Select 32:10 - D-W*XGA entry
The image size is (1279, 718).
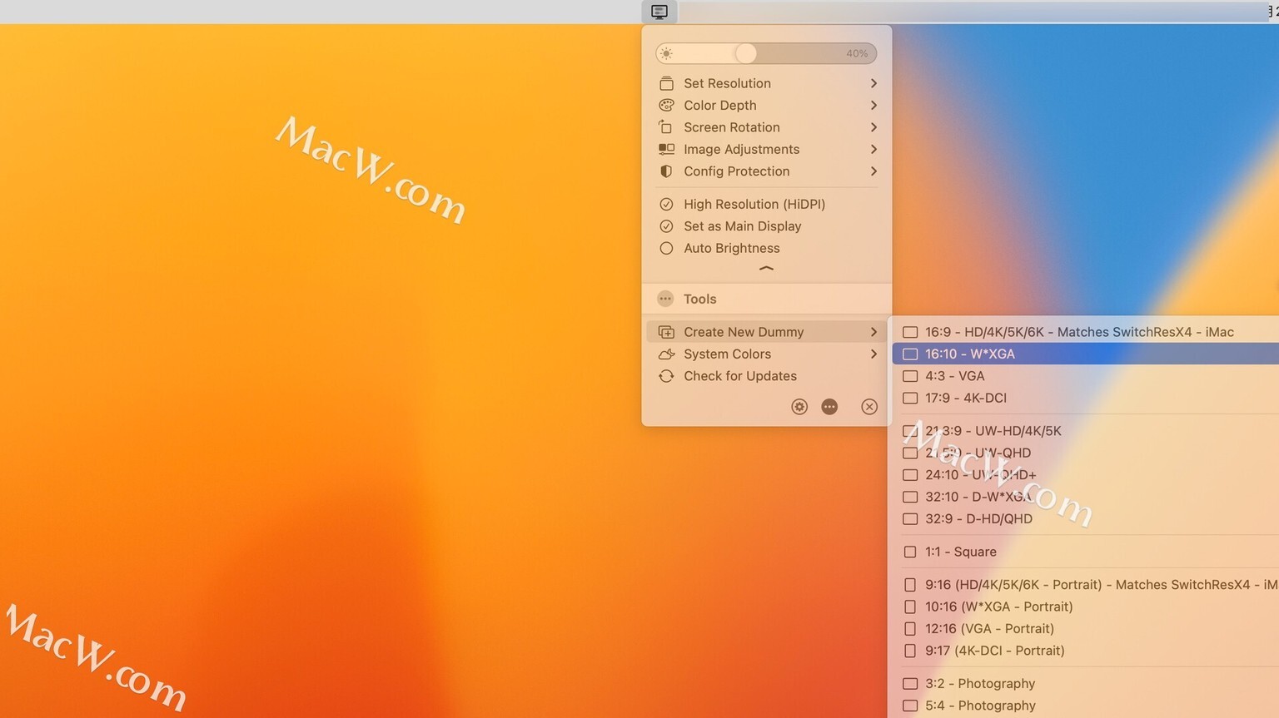click(1086, 497)
